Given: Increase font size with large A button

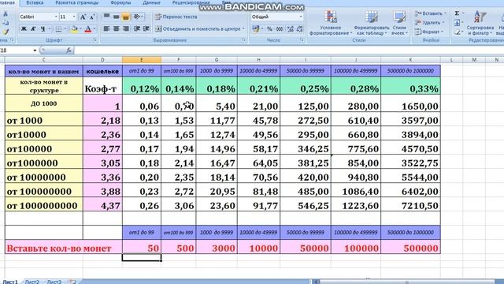Looking at the screenshot, I should pyautogui.click(x=83, y=17).
